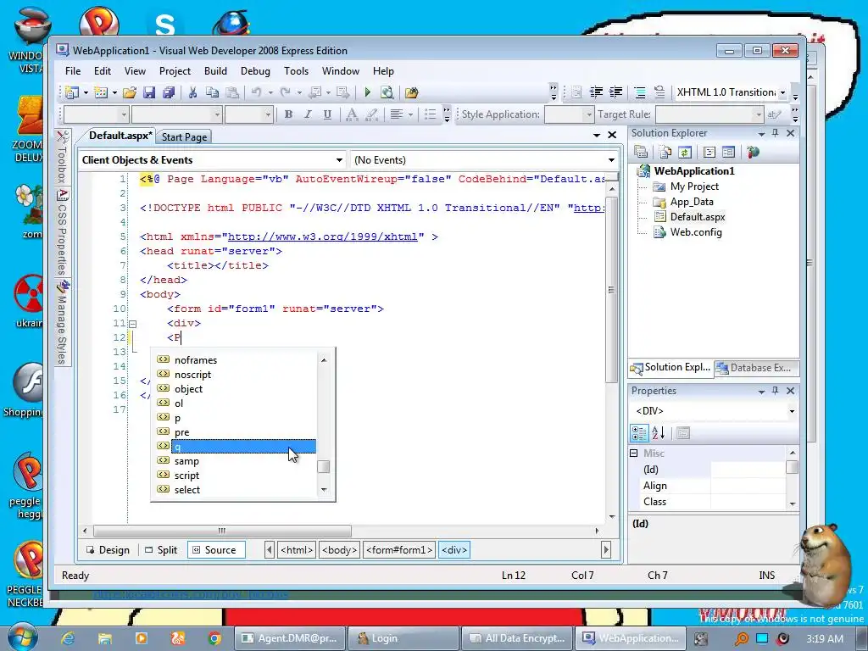Select the <form#form1> tag navigator button
Image resolution: width=868 pixels, height=651 pixels.
pos(399,549)
